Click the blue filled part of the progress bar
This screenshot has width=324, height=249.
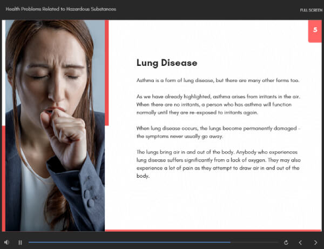tap(130, 243)
